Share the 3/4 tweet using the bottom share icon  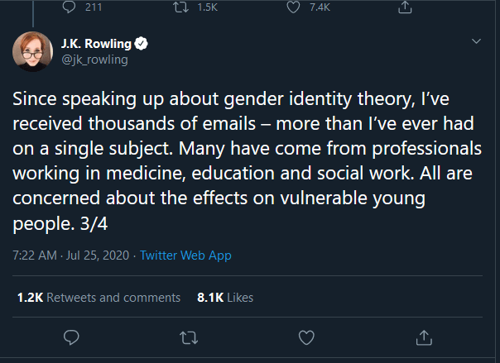[424, 337]
